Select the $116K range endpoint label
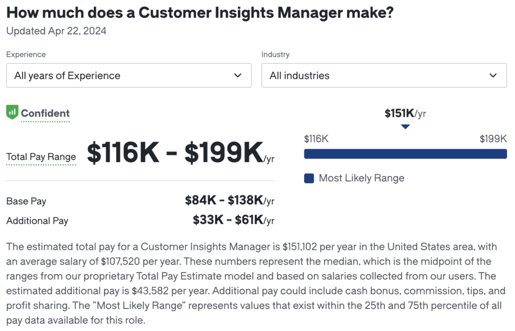This screenshot has width=515, height=331. pyautogui.click(x=317, y=139)
